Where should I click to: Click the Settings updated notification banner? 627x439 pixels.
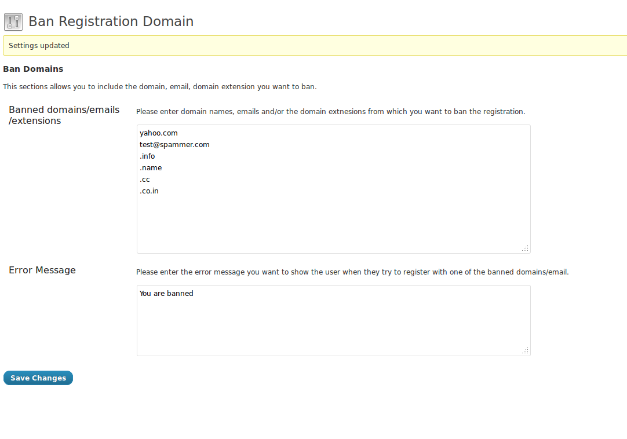tap(313, 45)
